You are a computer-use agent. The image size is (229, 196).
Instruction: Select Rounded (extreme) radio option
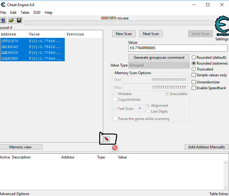pos(194,63)
